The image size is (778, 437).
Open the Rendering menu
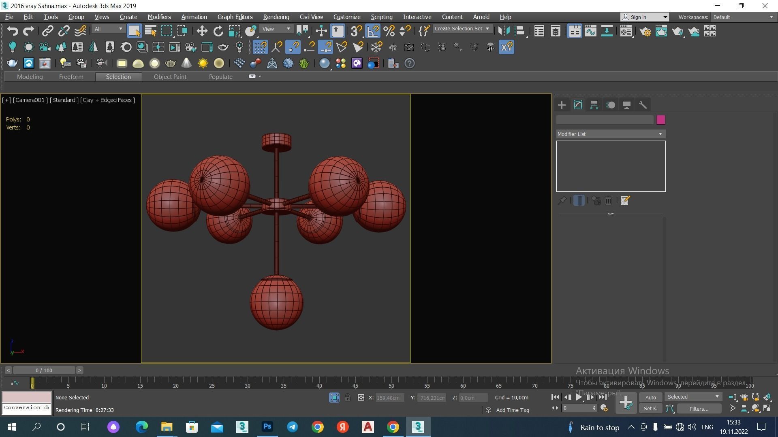(276, 17)
